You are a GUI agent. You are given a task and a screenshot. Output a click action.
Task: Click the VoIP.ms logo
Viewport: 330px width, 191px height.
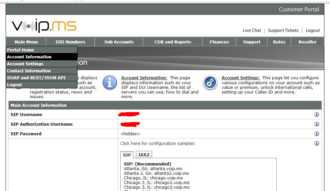pos(44,26)
